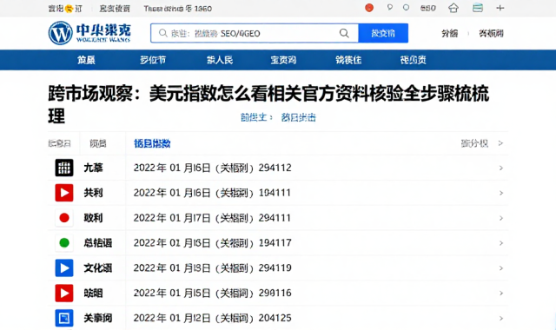Click the article title starting 跨市场观察
Viewport: 556px width, 330px height.
pyautogui.click(x=268, y=104)
